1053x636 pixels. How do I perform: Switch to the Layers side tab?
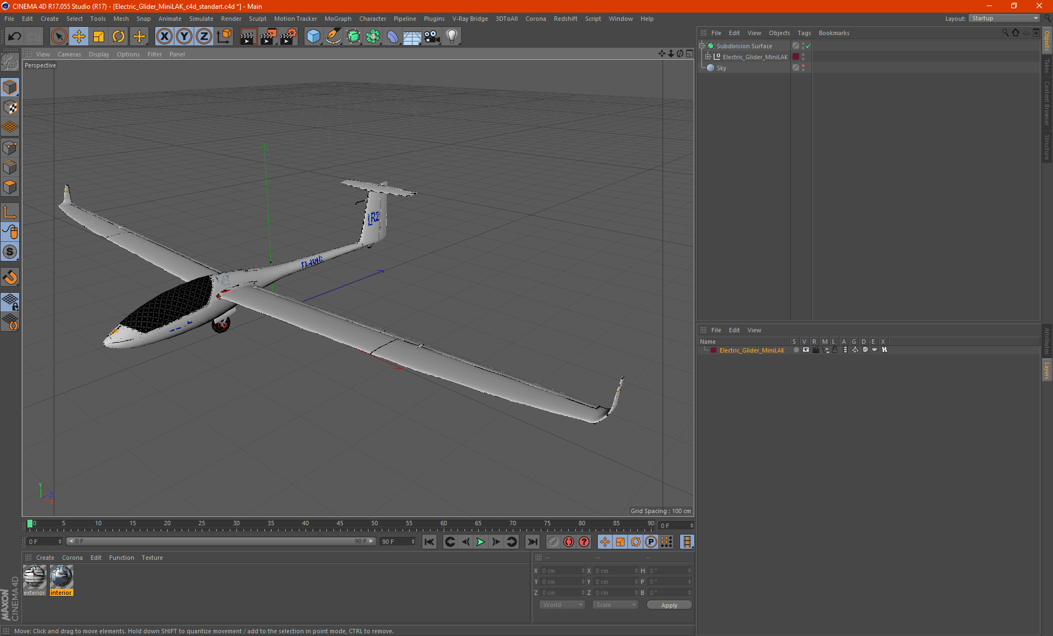pyautogui.click(x=1047, y=370)
